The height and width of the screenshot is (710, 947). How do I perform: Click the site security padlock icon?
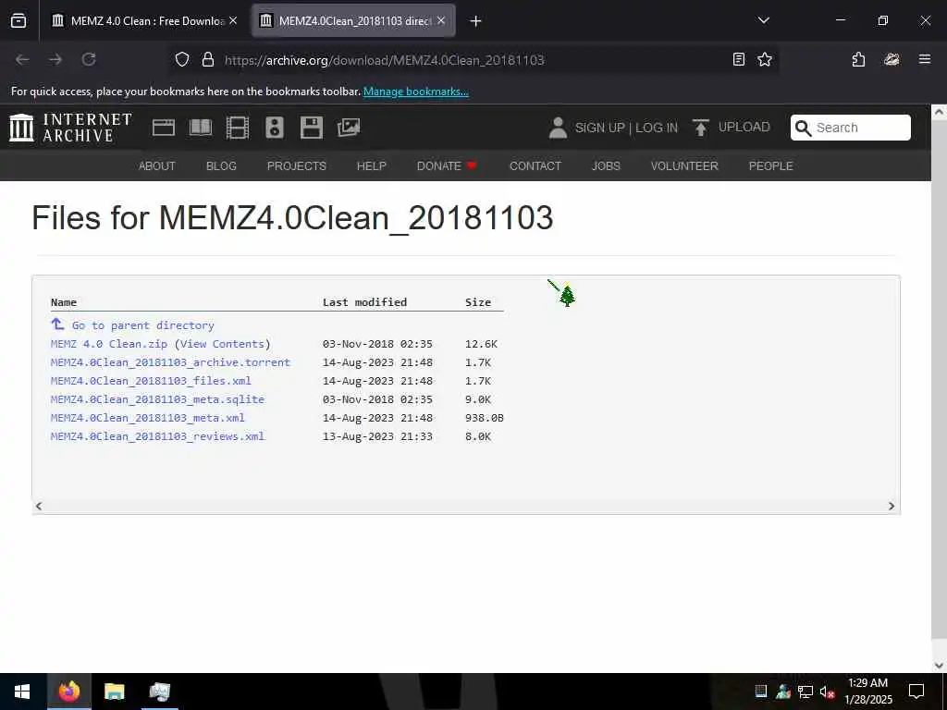(208, 59)
